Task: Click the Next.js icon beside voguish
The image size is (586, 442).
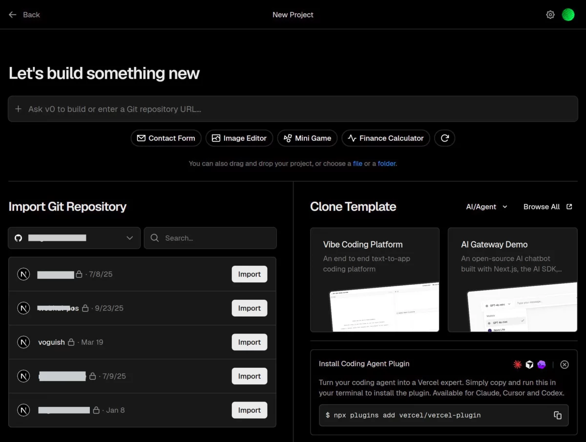Action: click(23, 342)
